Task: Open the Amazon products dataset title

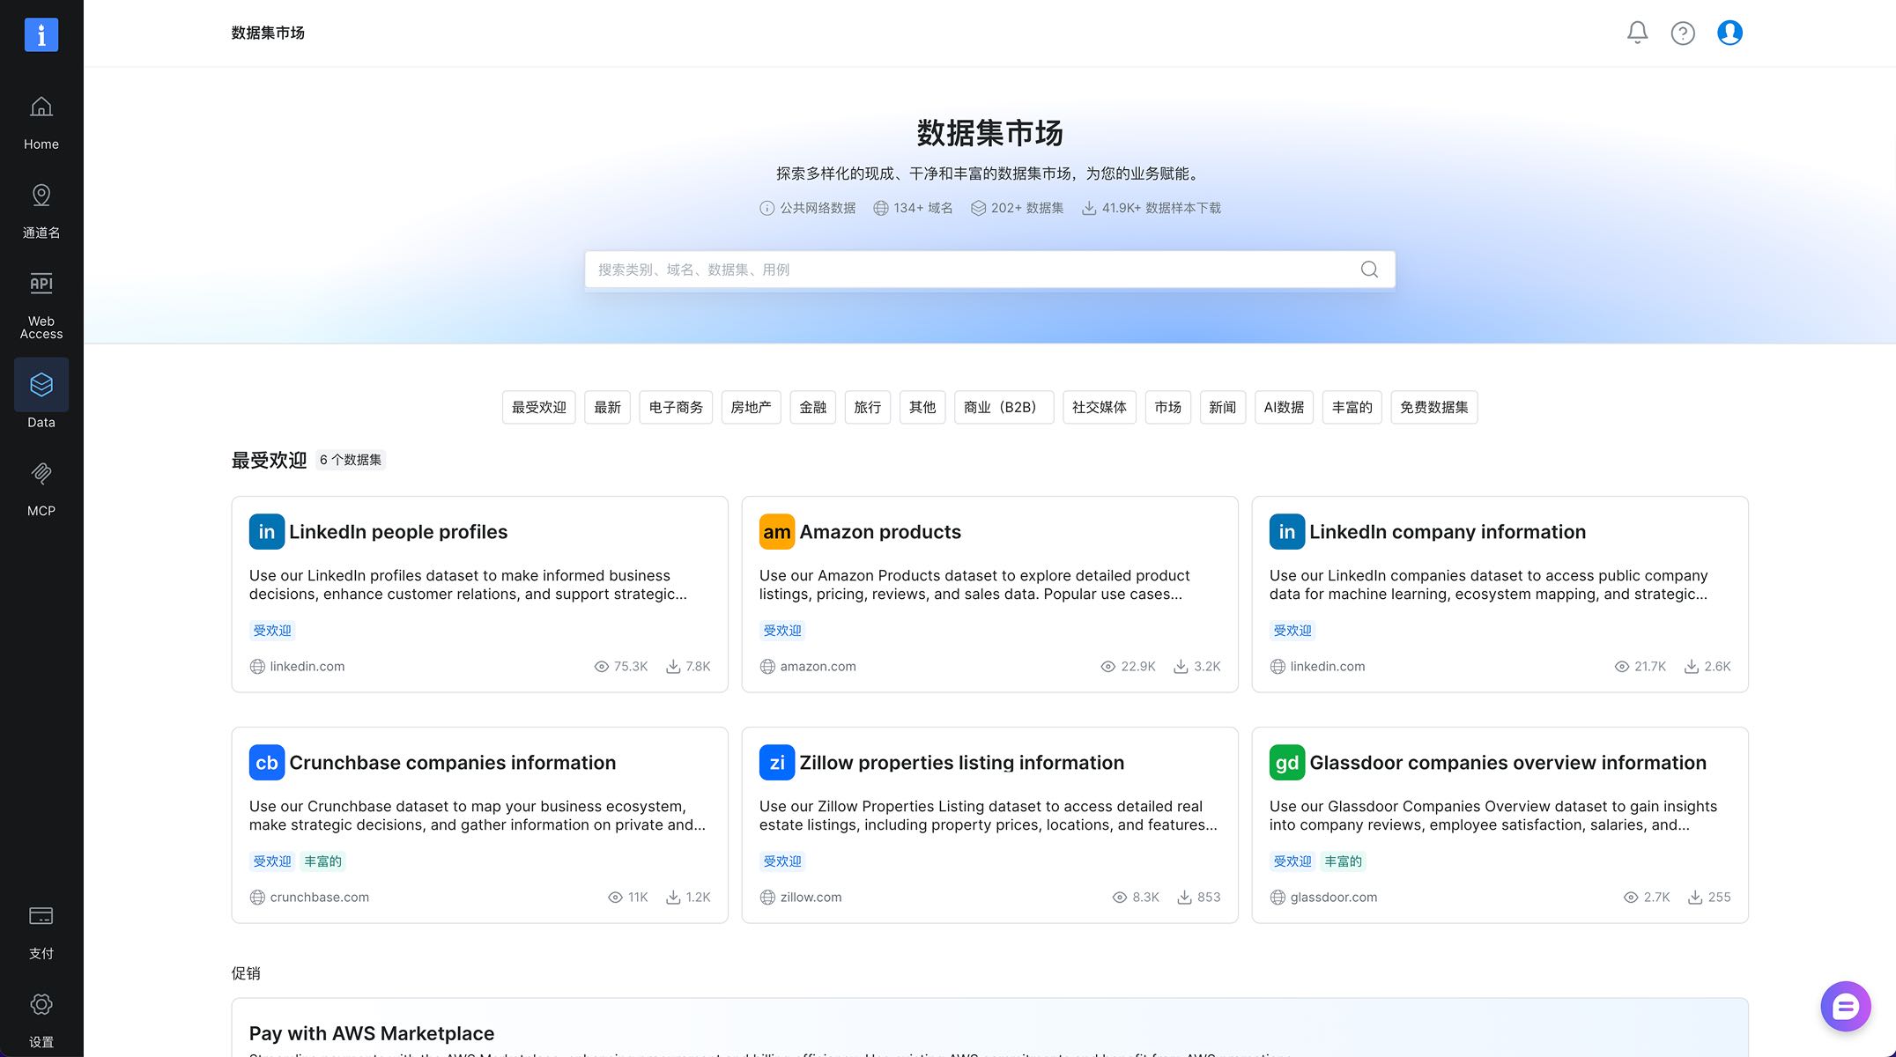Action: pyautogui.click(x=880, y=532)
